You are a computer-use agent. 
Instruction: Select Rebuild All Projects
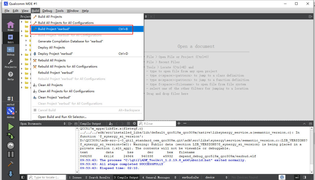pyautogui.click(x=87, y=60)
